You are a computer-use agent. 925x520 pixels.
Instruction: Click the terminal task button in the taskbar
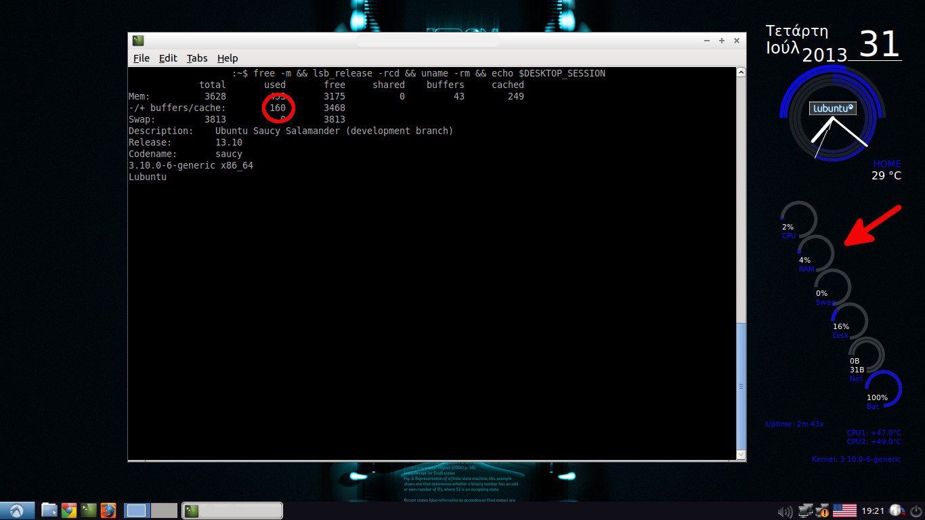point(232,511)
